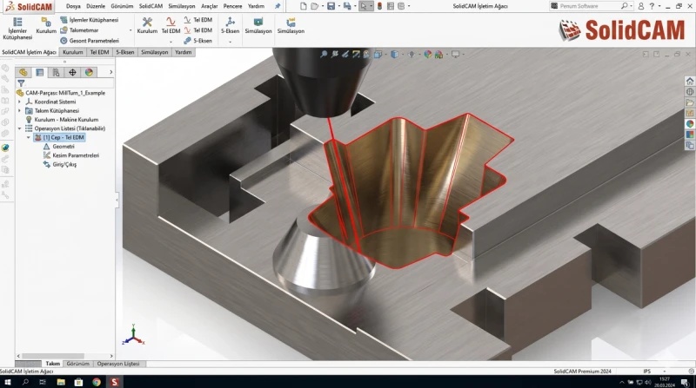Click the small 5-Eksen ribbon entry

(198, 41)
